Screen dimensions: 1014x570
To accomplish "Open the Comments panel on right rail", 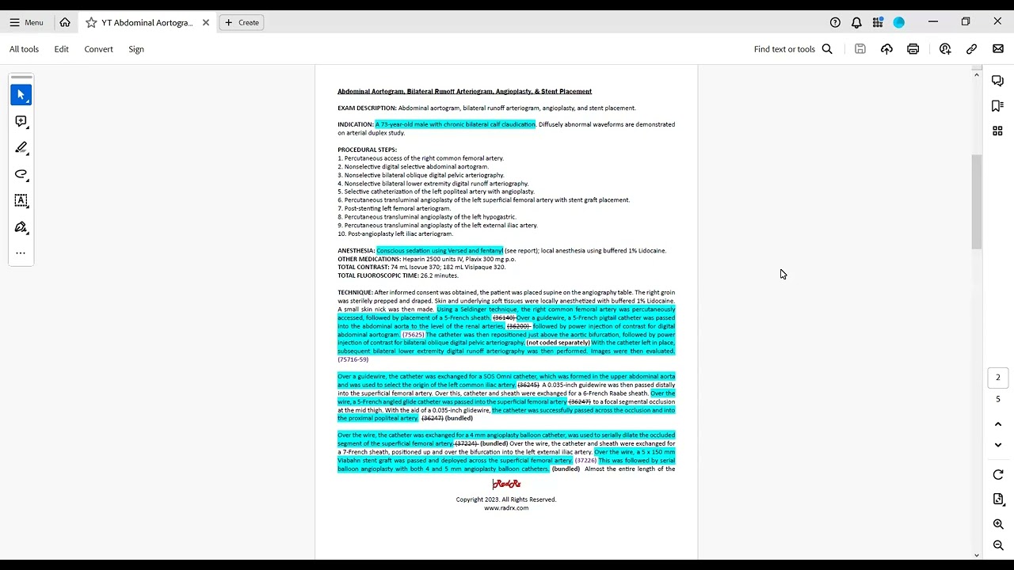I will tap(998, 81).
